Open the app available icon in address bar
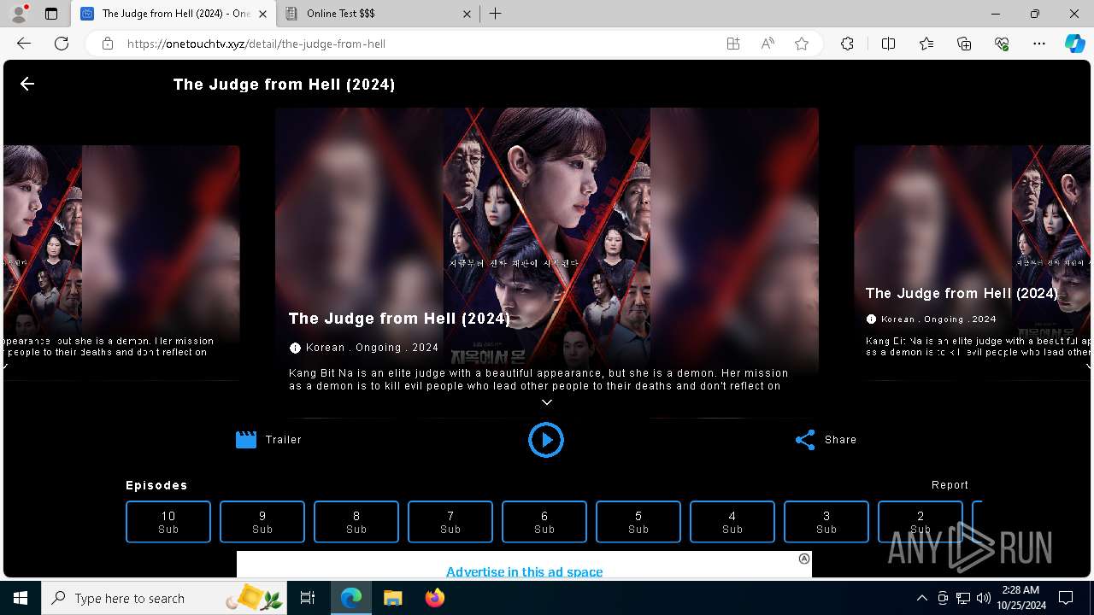Screen dimensions: 1094x615 (x=733, y=44)
